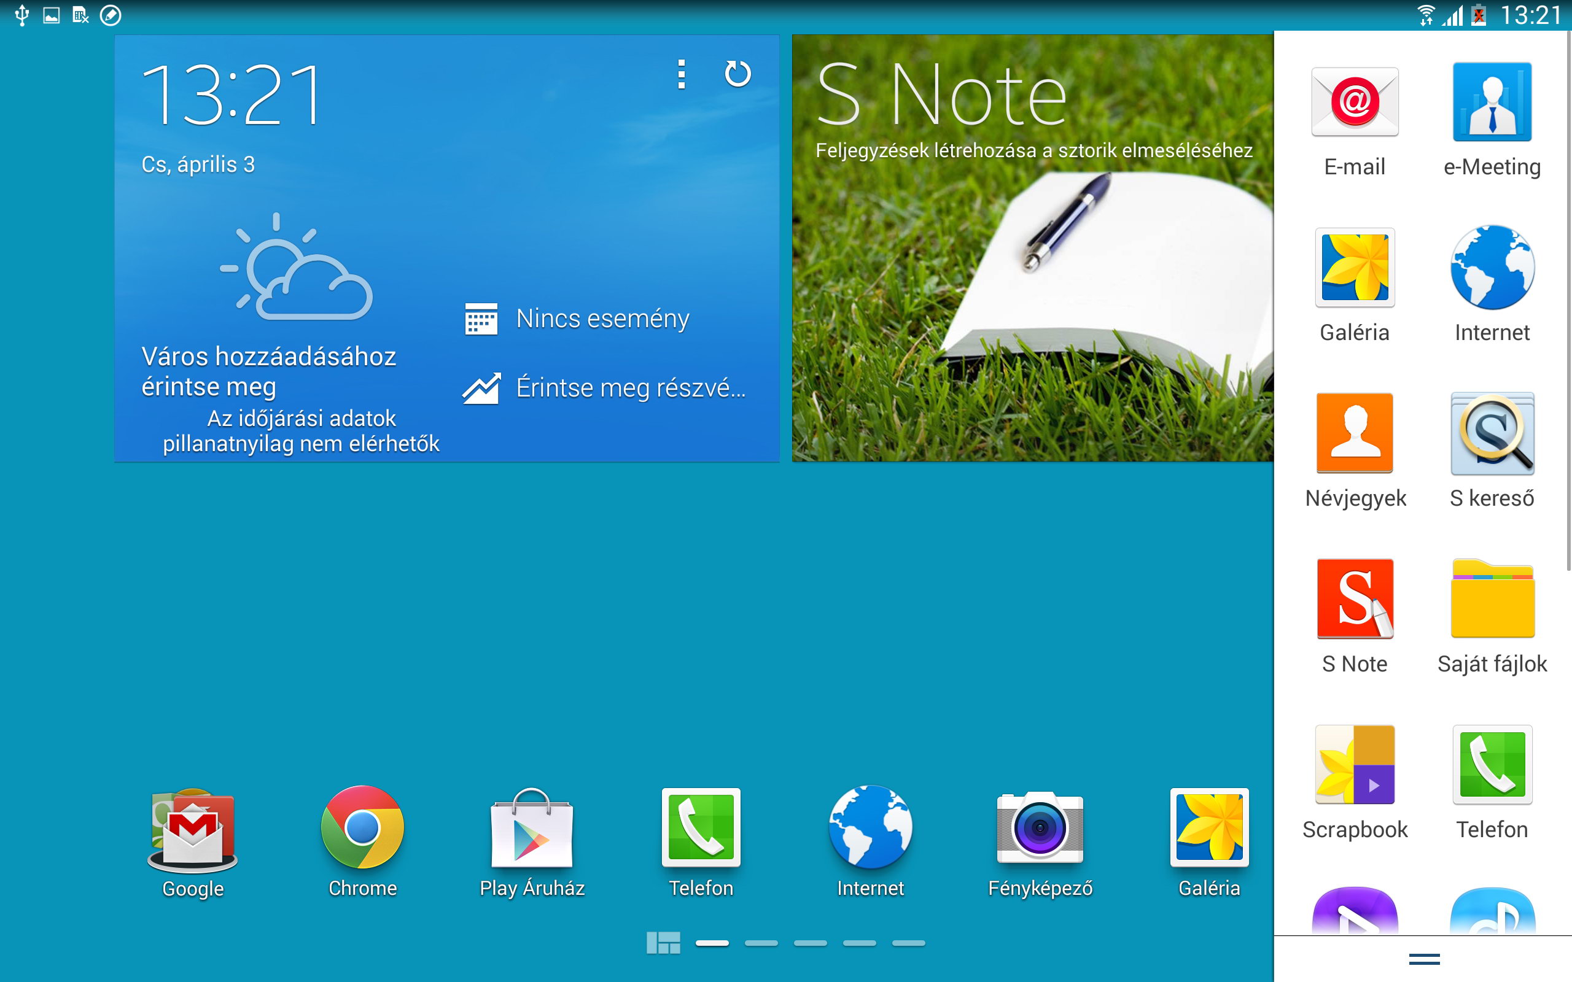Tap the date Cs, április 3
The image size is (1572, 982).
pyautogui.click(x=198, y=164)
